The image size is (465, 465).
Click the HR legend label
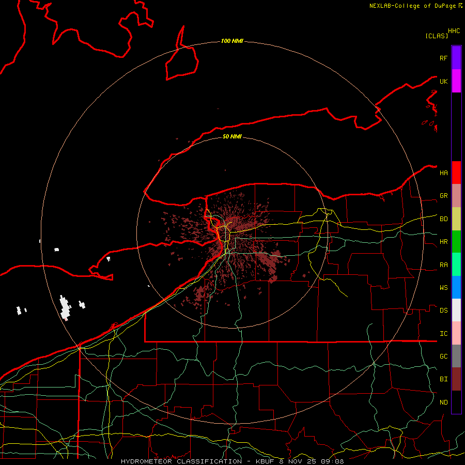point(443,242)
